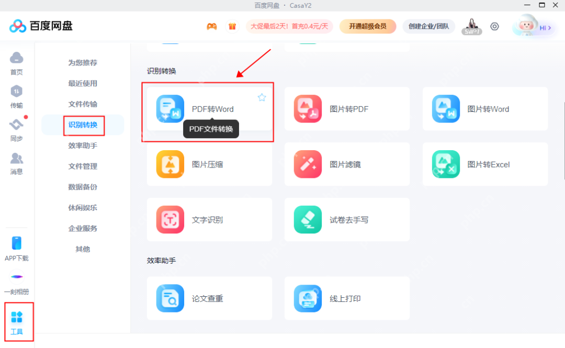565x348 pixels.
Task: Open the 线上打印 tool
Action: (x=347, y=298)
